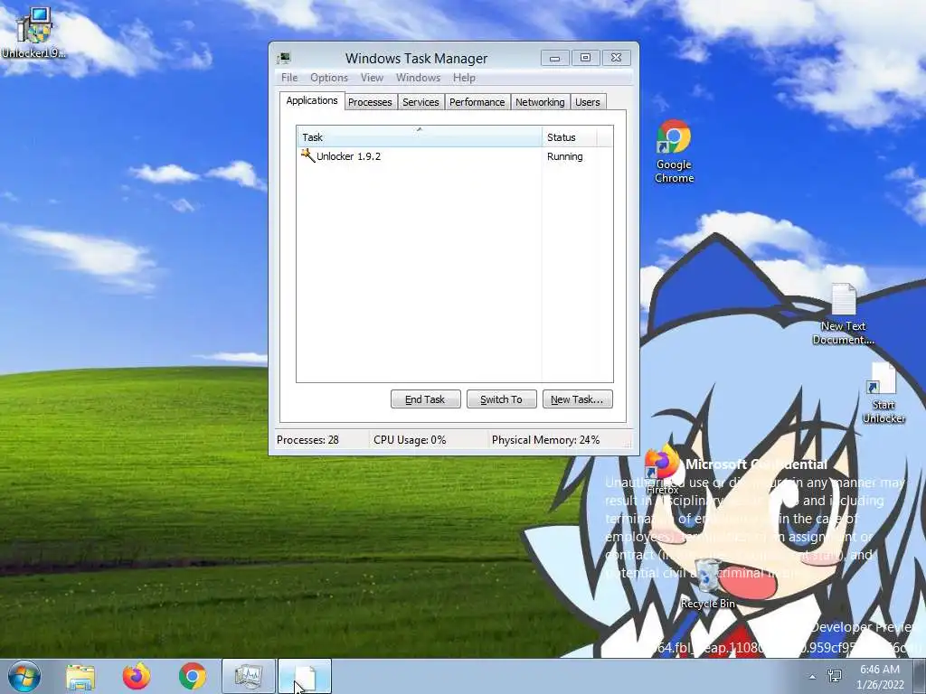Viewport: 926px width, 694px height.
Task: Click the Processes: 28 status entry
Action: (x=307, y=440)
